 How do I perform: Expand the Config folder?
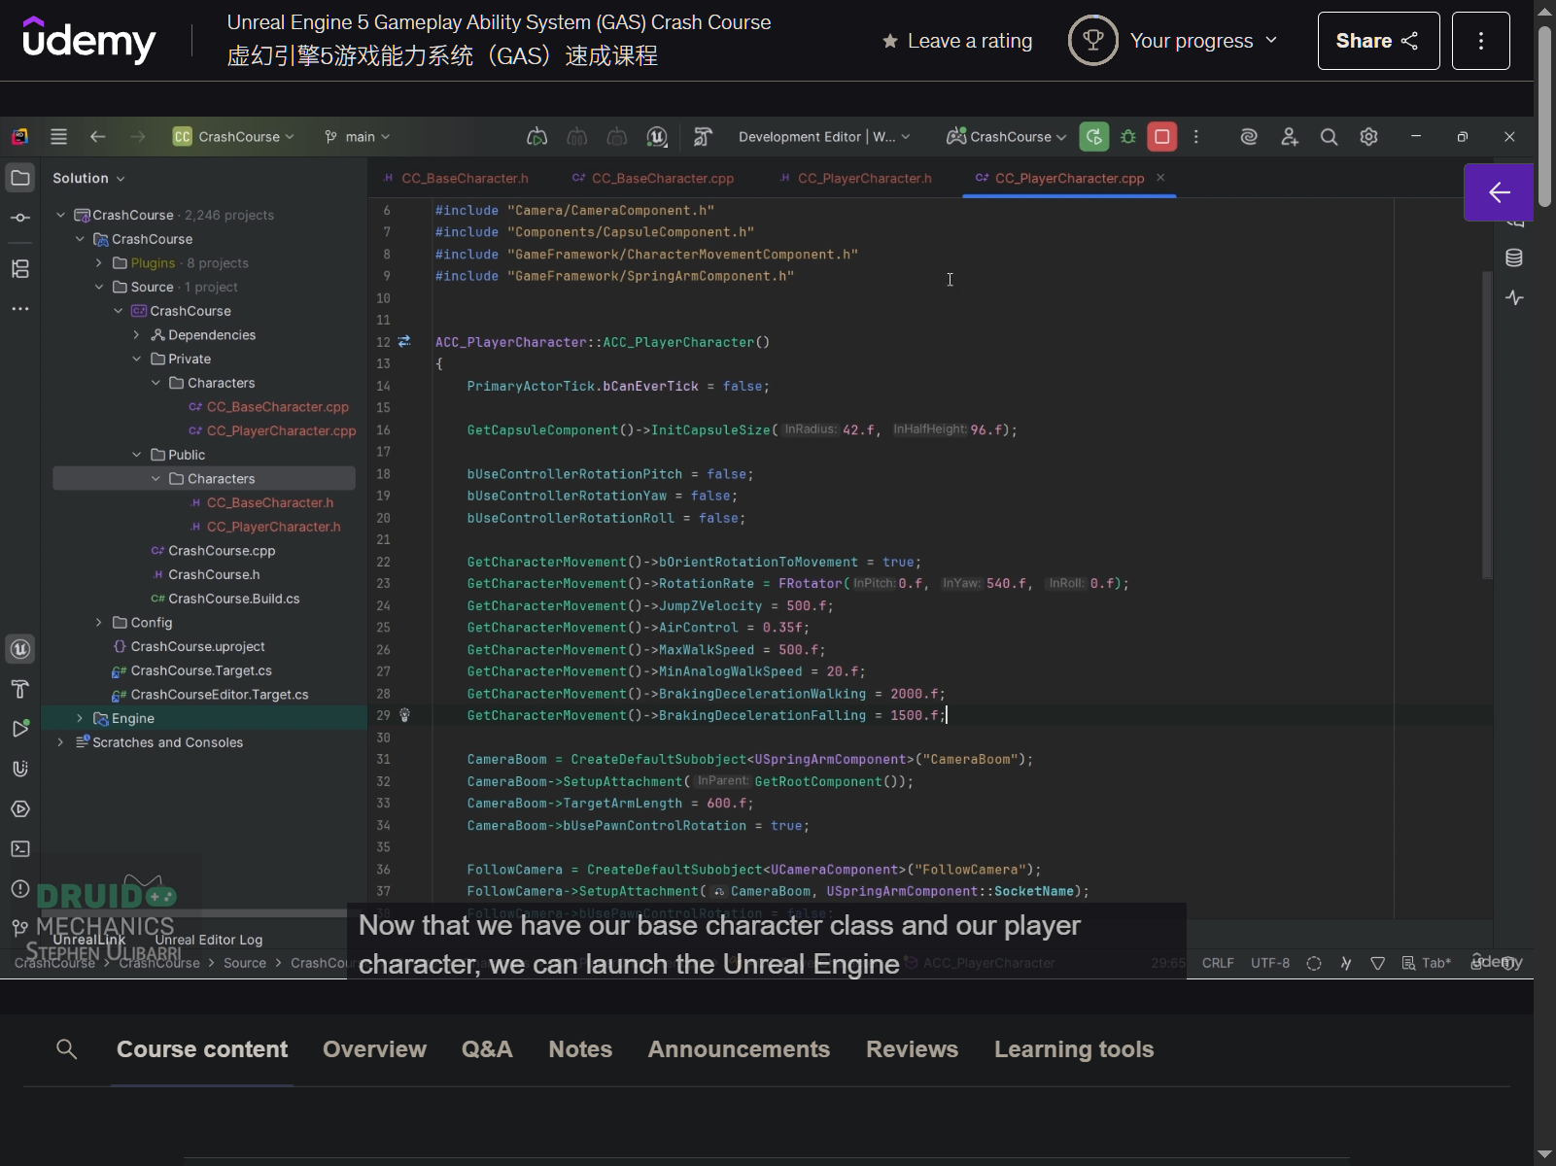[98, 623]
